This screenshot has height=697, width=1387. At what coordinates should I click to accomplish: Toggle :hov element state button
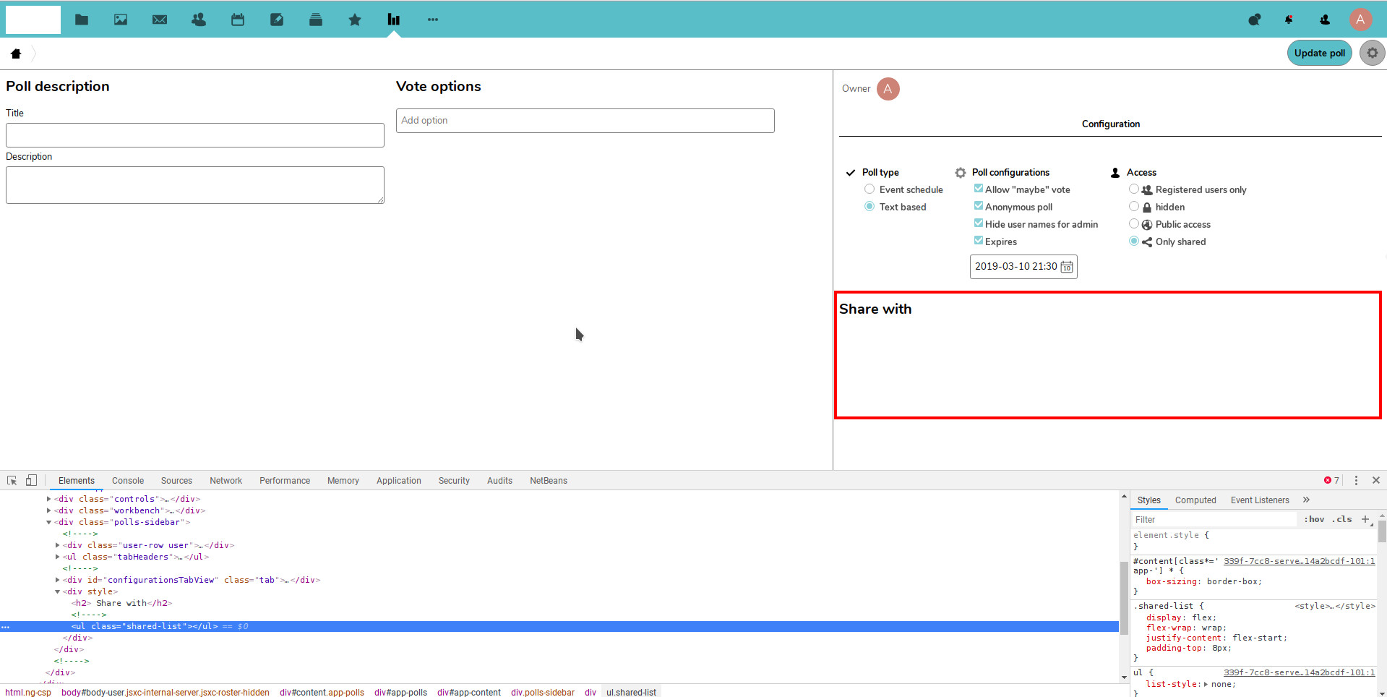click(1314, 519)
